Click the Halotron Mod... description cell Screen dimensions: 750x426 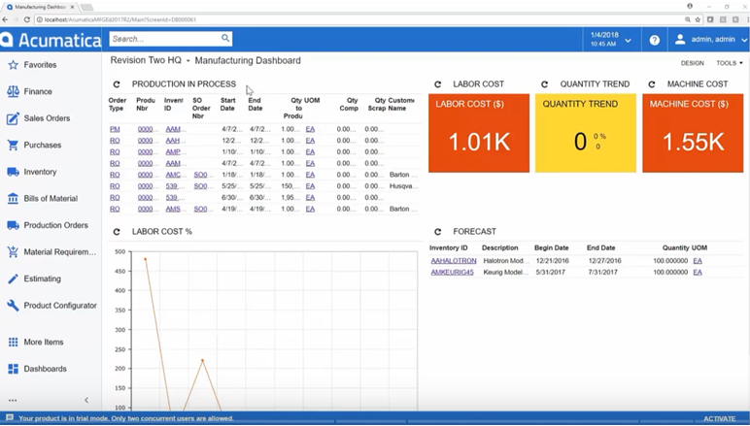click(505, 261)
